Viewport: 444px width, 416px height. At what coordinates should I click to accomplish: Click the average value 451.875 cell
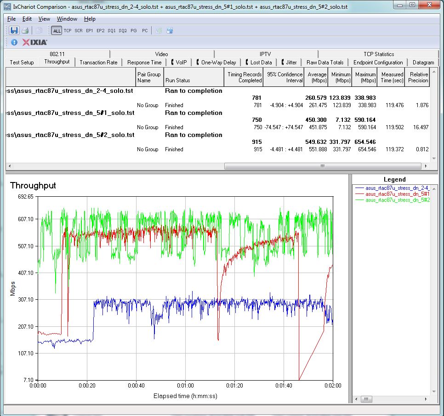click(x=318, y=127)
